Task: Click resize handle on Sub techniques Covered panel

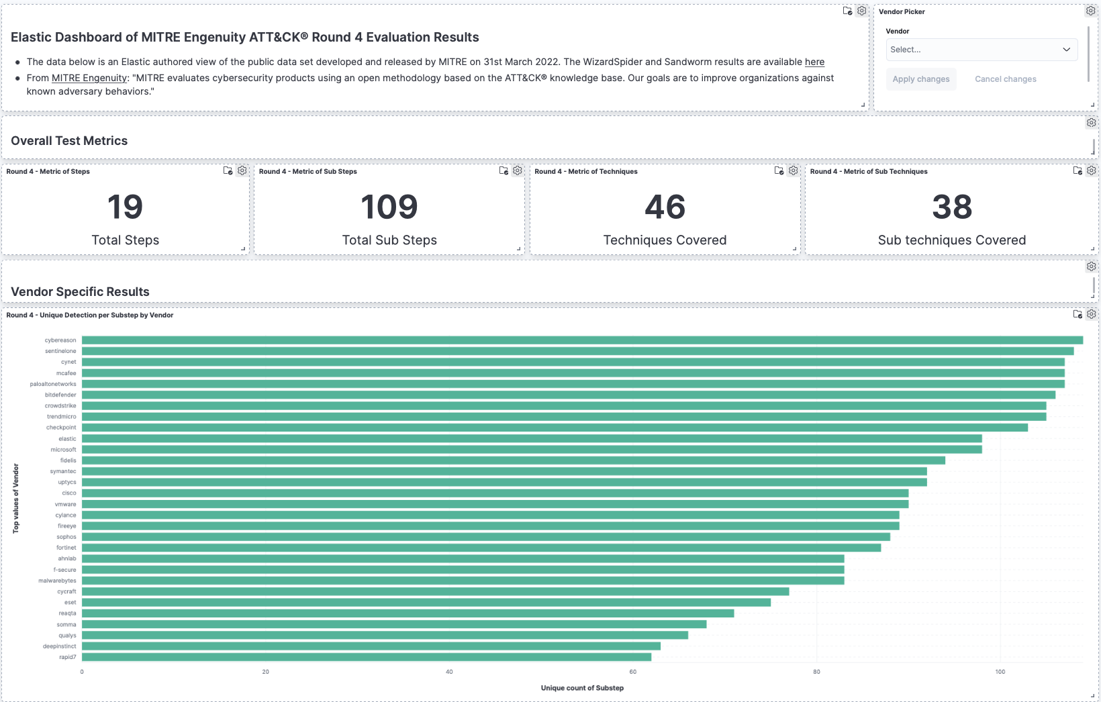Action: pos(1093,249)
